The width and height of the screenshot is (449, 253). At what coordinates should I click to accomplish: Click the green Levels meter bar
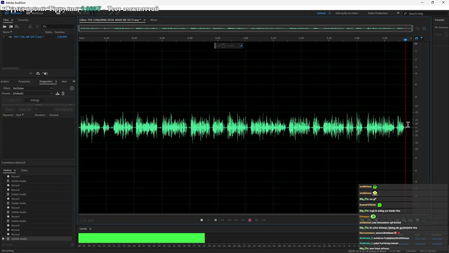(x=141, y=238)
